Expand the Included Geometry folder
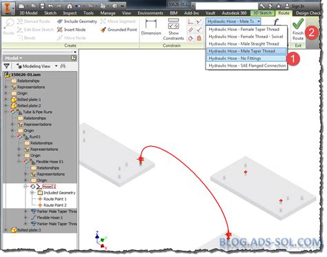 [32, 192]
